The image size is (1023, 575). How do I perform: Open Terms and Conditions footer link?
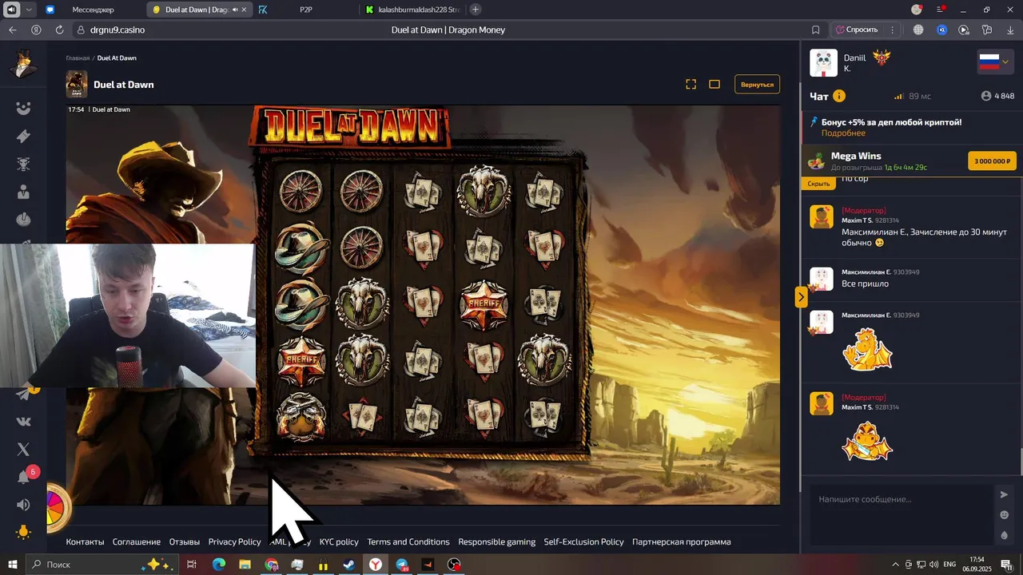tap(408, 541)
